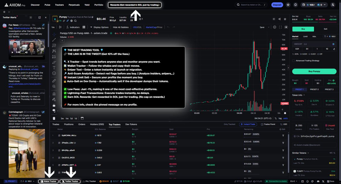Enable the Advanced Trading Strategy checkbox
This screenshot has width=341, height=184.
click(294, 61)
